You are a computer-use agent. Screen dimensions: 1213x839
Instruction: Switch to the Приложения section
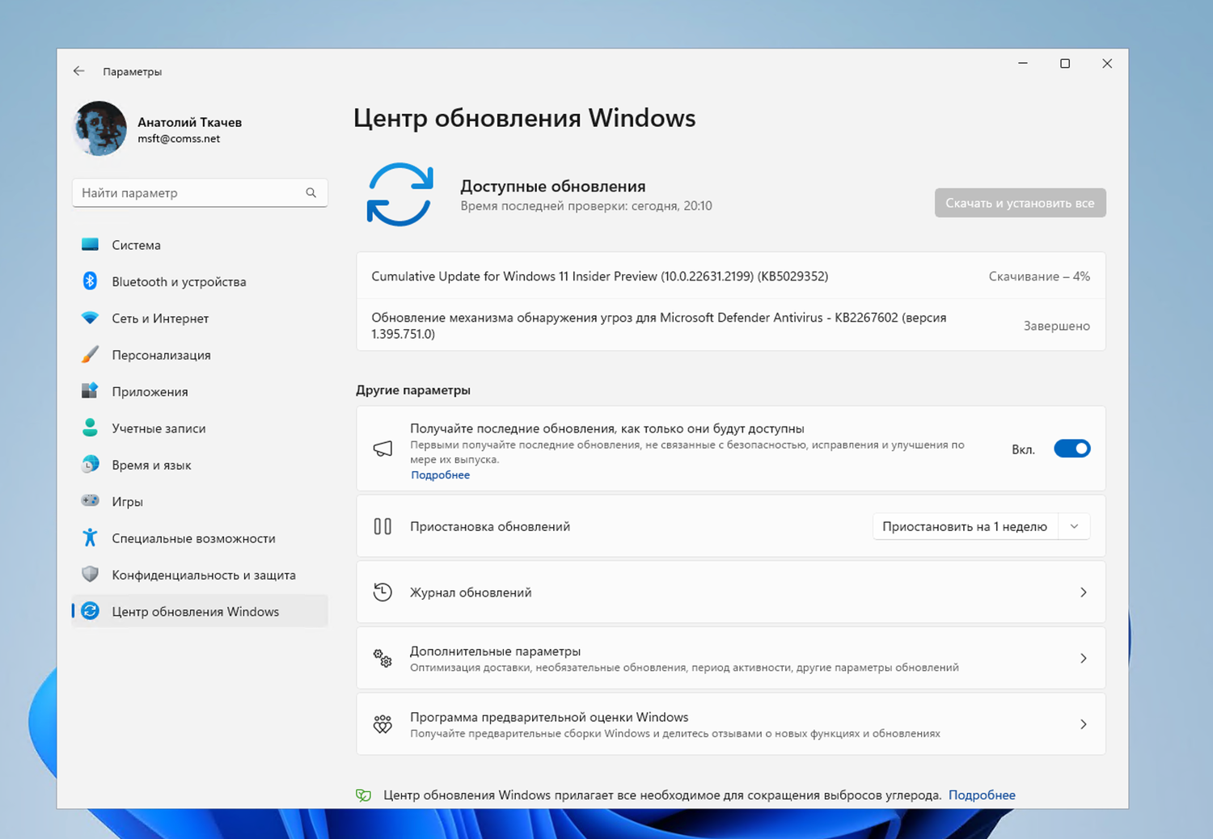point(200,391)
